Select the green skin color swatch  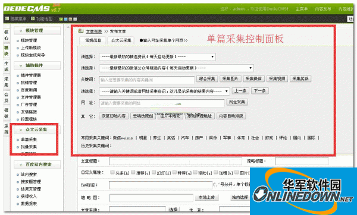click(x=61, y=19)
